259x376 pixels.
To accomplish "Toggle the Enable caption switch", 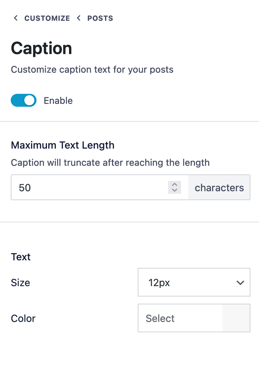I will pyautogui.click(x=24, y=101).
